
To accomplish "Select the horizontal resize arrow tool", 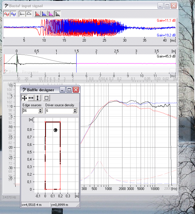I will 31,98.
